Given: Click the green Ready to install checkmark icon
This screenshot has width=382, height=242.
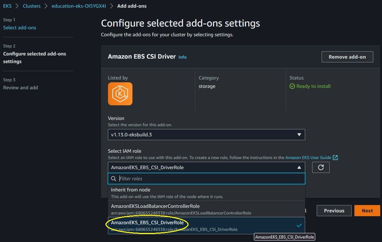Looking at the screenshot, I should coord(292,86).
